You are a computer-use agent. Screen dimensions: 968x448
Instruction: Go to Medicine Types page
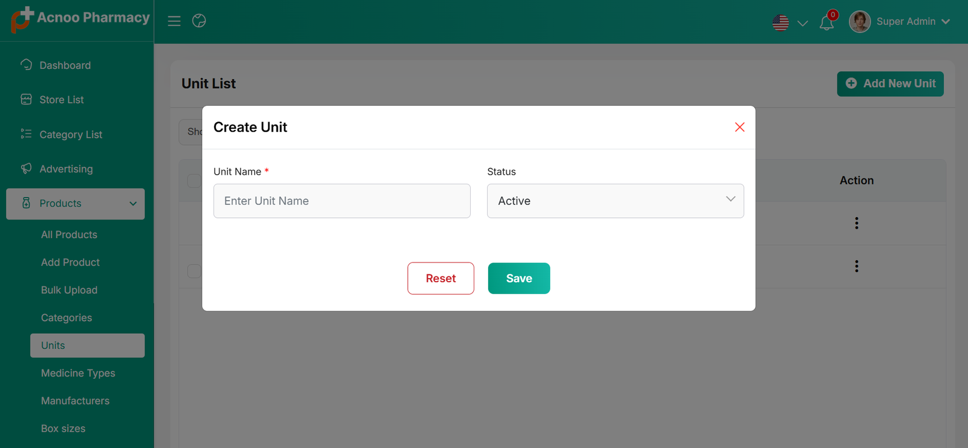(x=78, y=373)
